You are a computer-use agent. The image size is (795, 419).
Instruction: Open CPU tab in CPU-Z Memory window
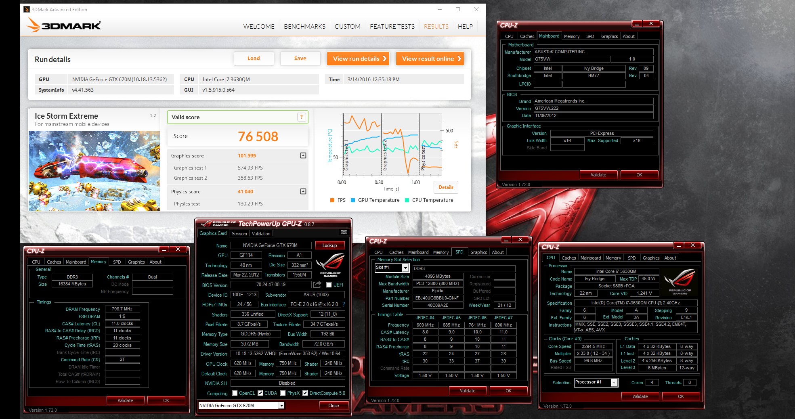[x=36, y=262]
